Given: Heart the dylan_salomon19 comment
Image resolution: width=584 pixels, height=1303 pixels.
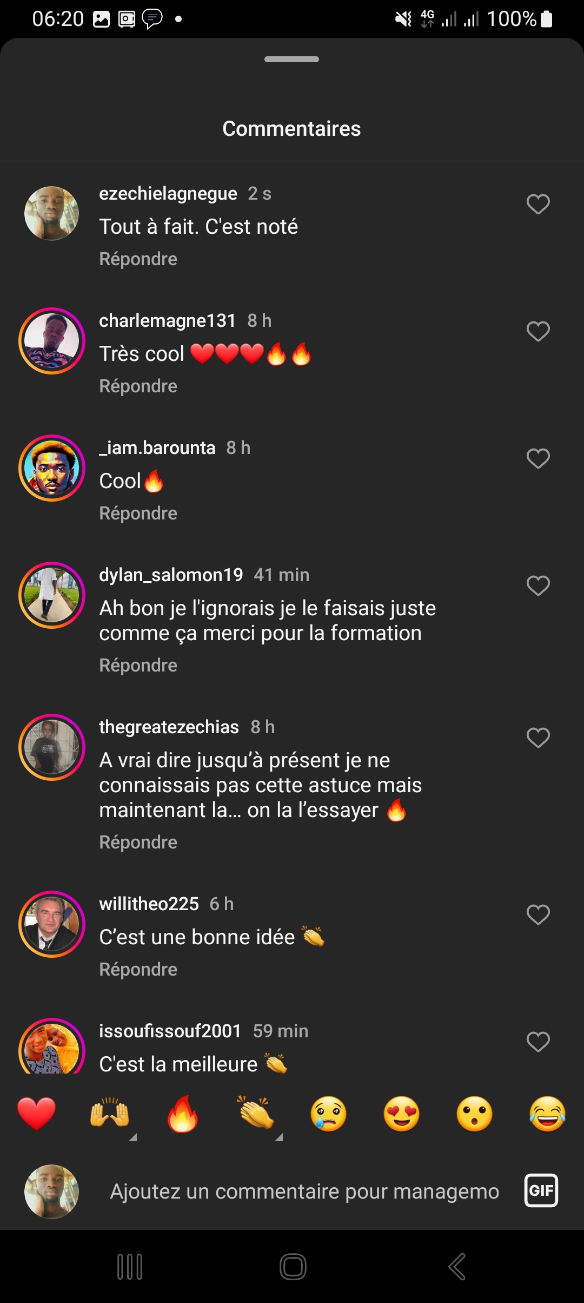Looking at the screenshot, I should tap(538, 586).
